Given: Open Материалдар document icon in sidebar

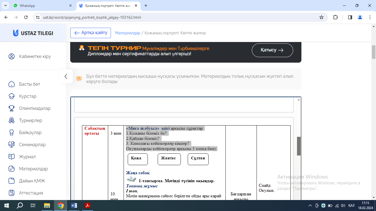Looking at the screenshot, I should point(12,169).
